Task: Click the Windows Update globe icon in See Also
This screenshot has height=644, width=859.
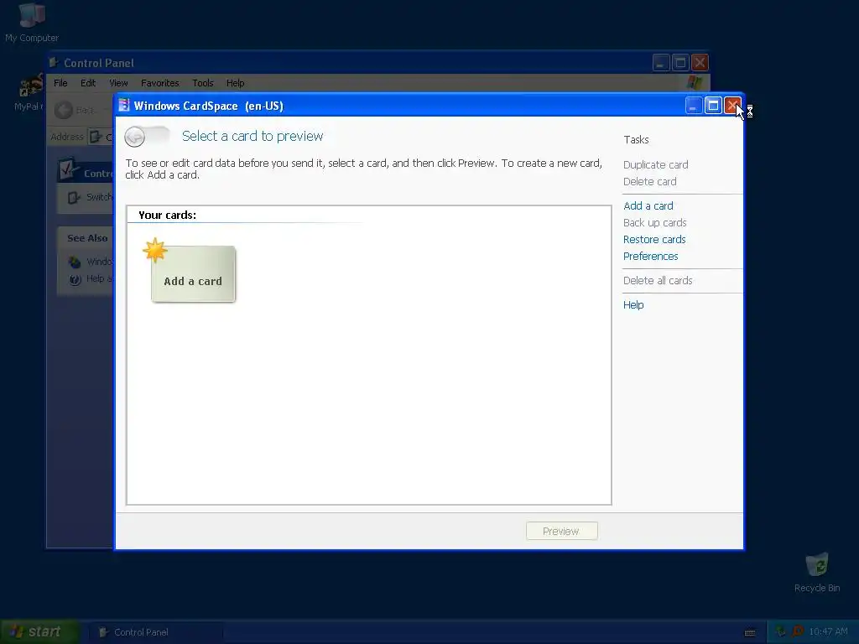Action: click(75, 262)
